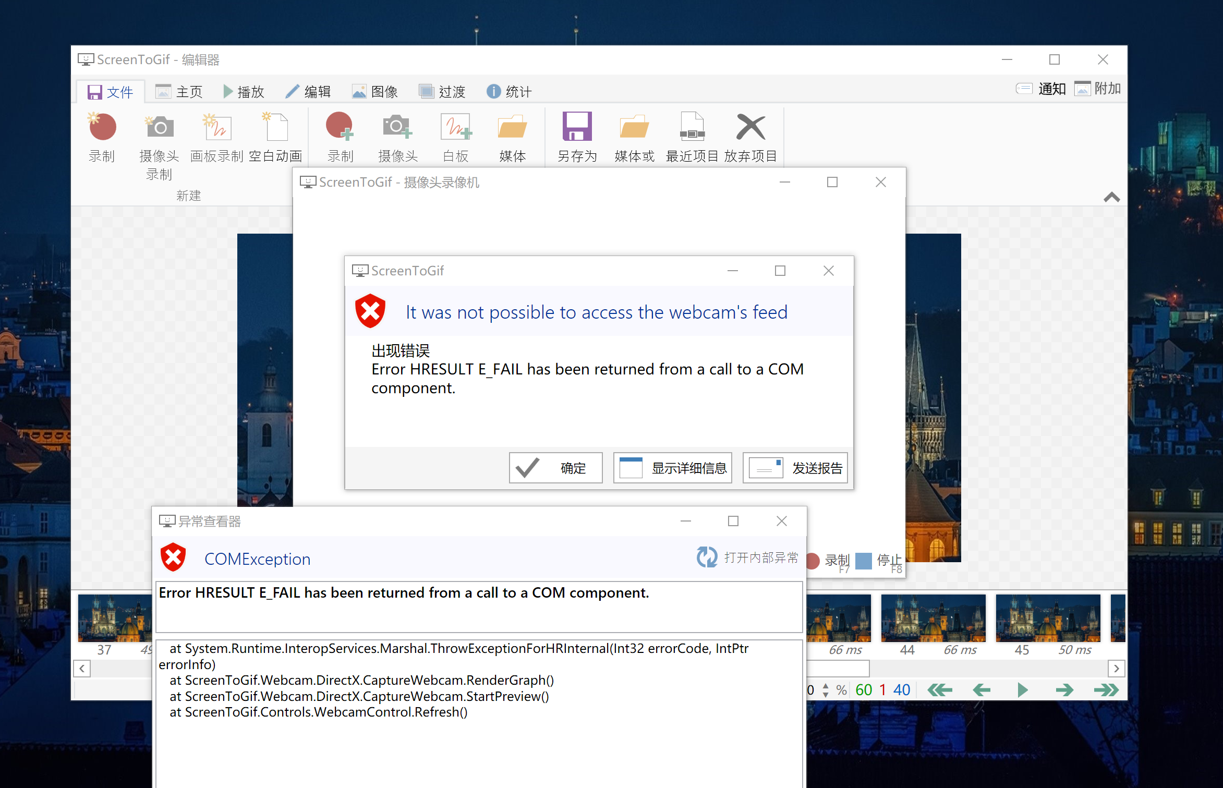Click the zoom percentage spinner arrows

point(825,690)
